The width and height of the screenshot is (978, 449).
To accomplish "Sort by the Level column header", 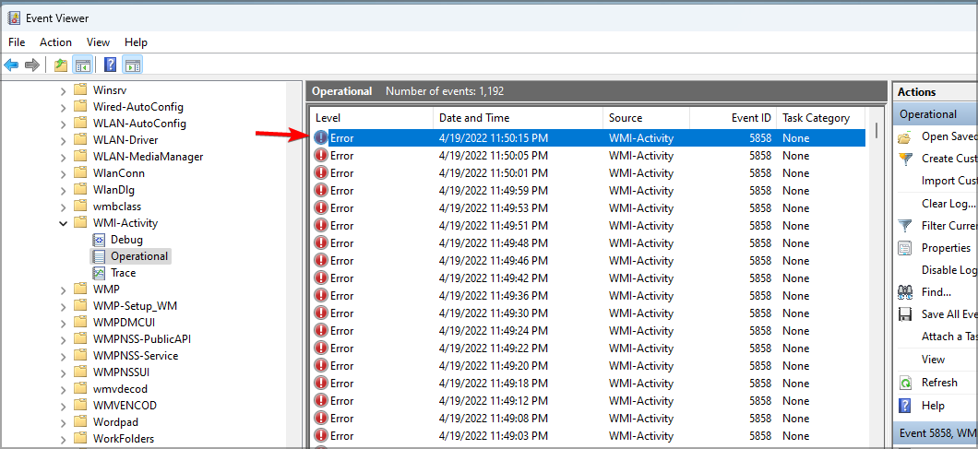I will [372, 118].
